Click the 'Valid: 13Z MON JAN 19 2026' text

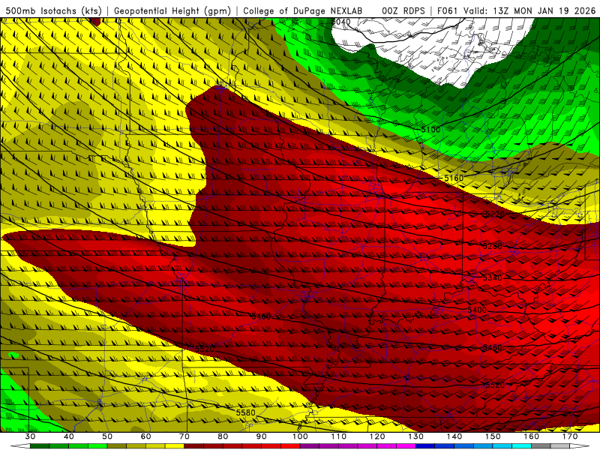point(530,10)
